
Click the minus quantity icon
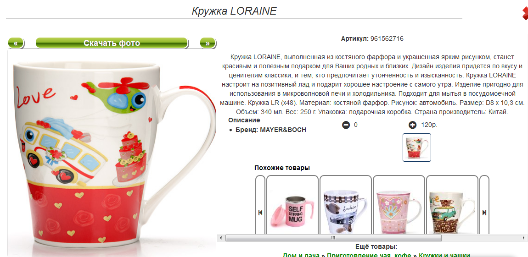[x=346, y=126]
